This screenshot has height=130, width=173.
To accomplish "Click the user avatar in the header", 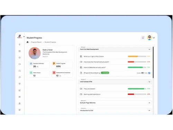I will point(149,38).
